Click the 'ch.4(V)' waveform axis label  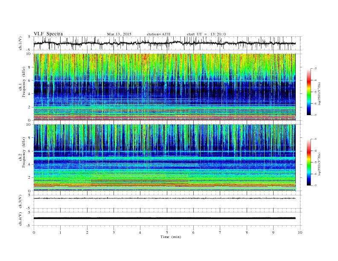click(20, 219)
